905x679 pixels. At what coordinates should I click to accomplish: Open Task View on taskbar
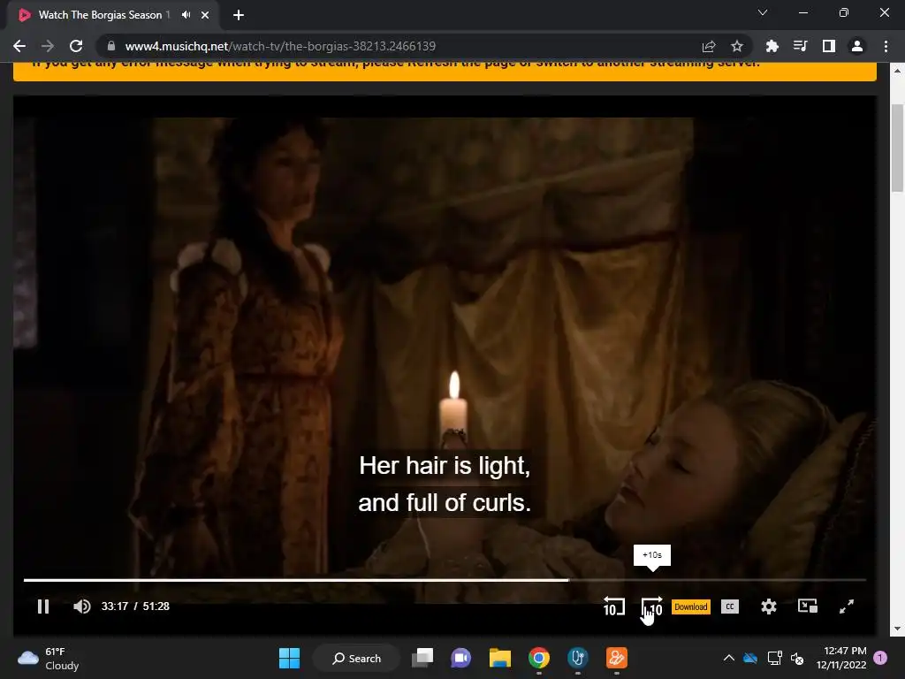click(x=422, y=658)
